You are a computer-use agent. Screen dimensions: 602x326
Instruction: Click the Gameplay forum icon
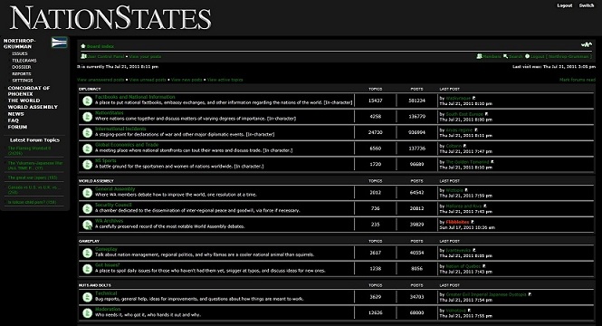pyautogui.click(x=87, y=253)
